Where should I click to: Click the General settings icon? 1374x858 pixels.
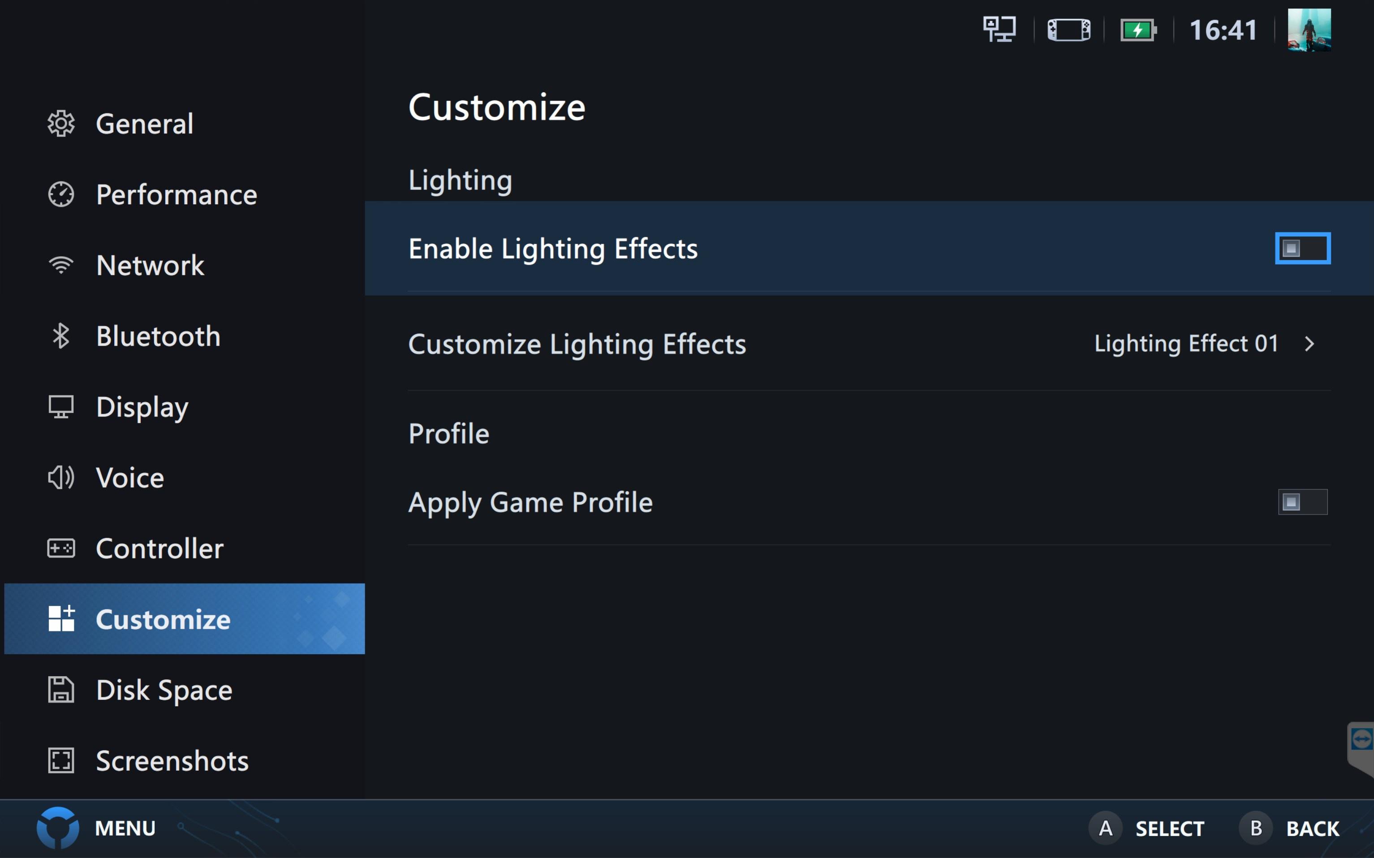[62, 123]
